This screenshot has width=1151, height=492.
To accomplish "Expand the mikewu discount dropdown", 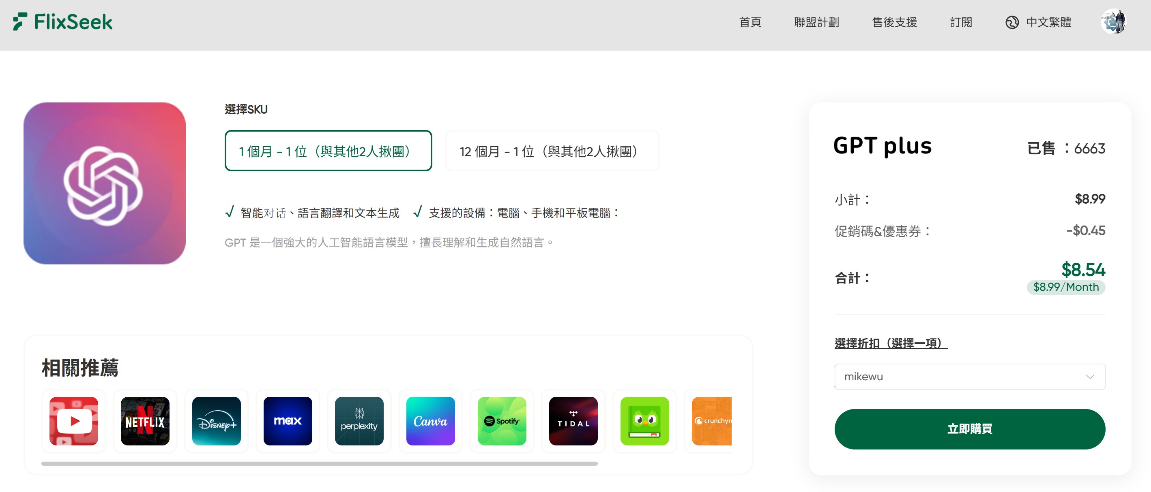I will click(x=969, y=377).
